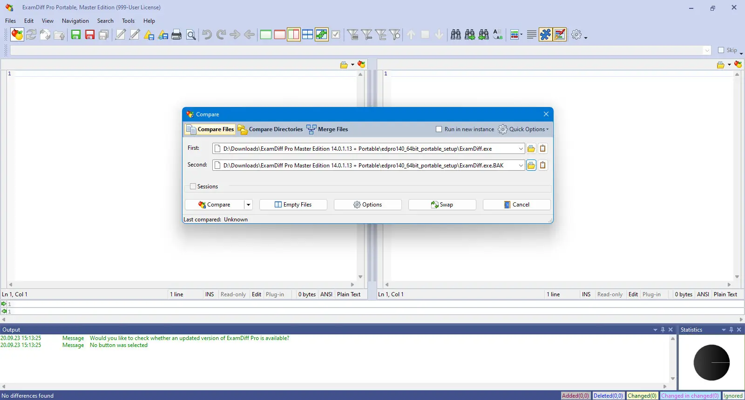The width and height of the screenshot is (745, 400).
Task: Click the right pane apple compare icon
Action: 738,65
